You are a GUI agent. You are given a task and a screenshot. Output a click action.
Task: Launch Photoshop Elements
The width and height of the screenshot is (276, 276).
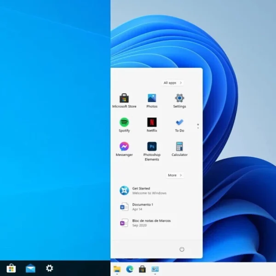click(x=152, y=151)
